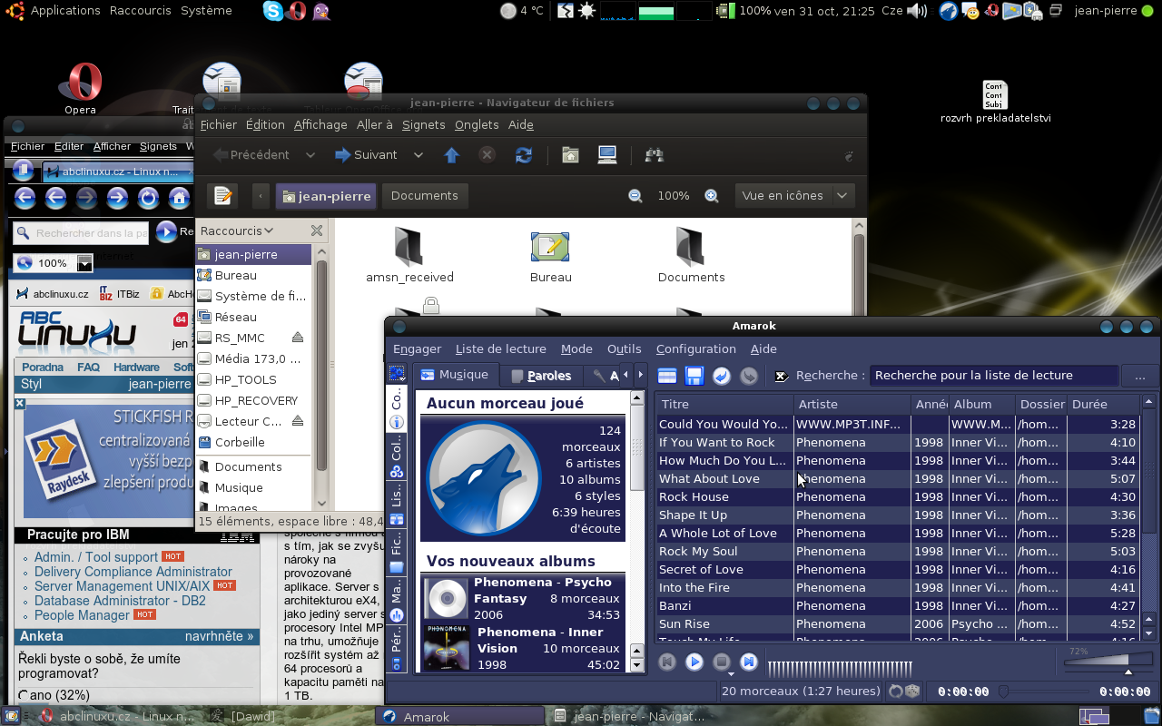Open search options ellipsis button in Amarok
The image size is (1162, 726).
(x=1140, y=376)
